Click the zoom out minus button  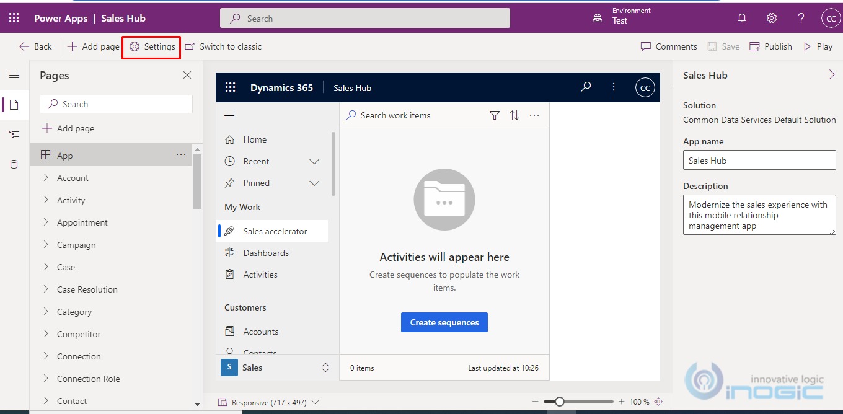click(536, 402)
